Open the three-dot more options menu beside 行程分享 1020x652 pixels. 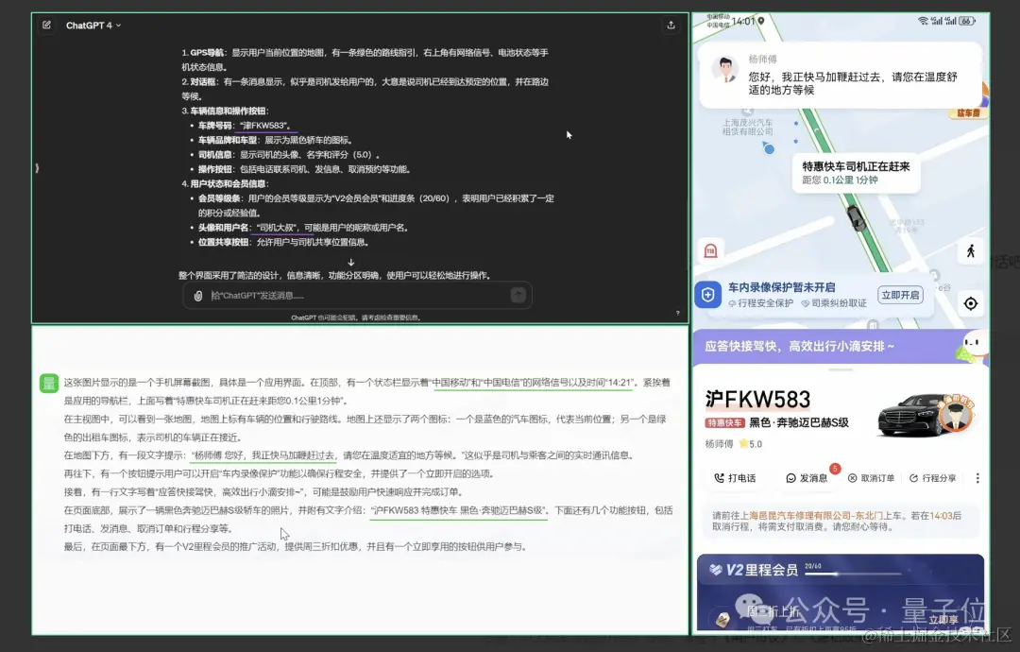click(977, 478)
